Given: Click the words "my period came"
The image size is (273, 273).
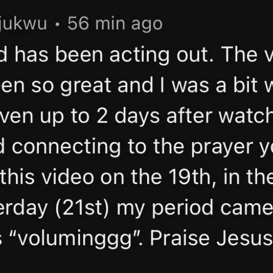Looking at the screenshot, I should pyautogui.click(x=195, y=208).
